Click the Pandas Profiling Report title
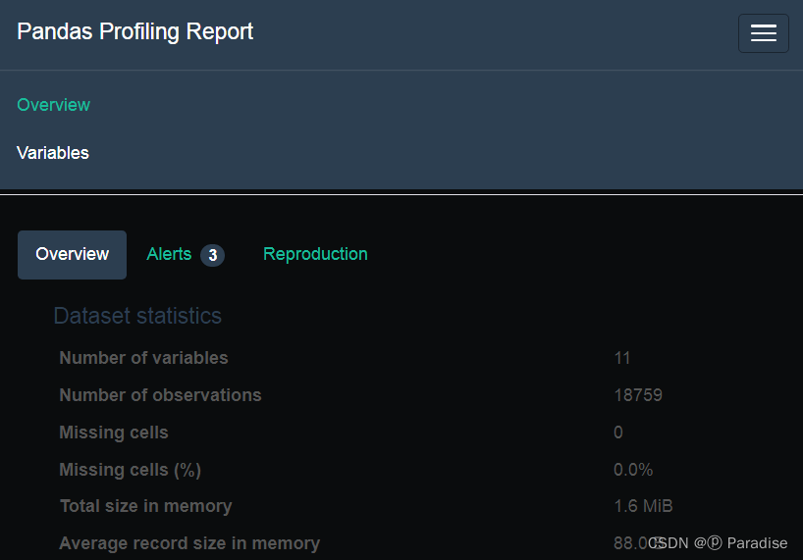Image resolution: width=803 pixels, height=560 pixels. click(135, 31)
